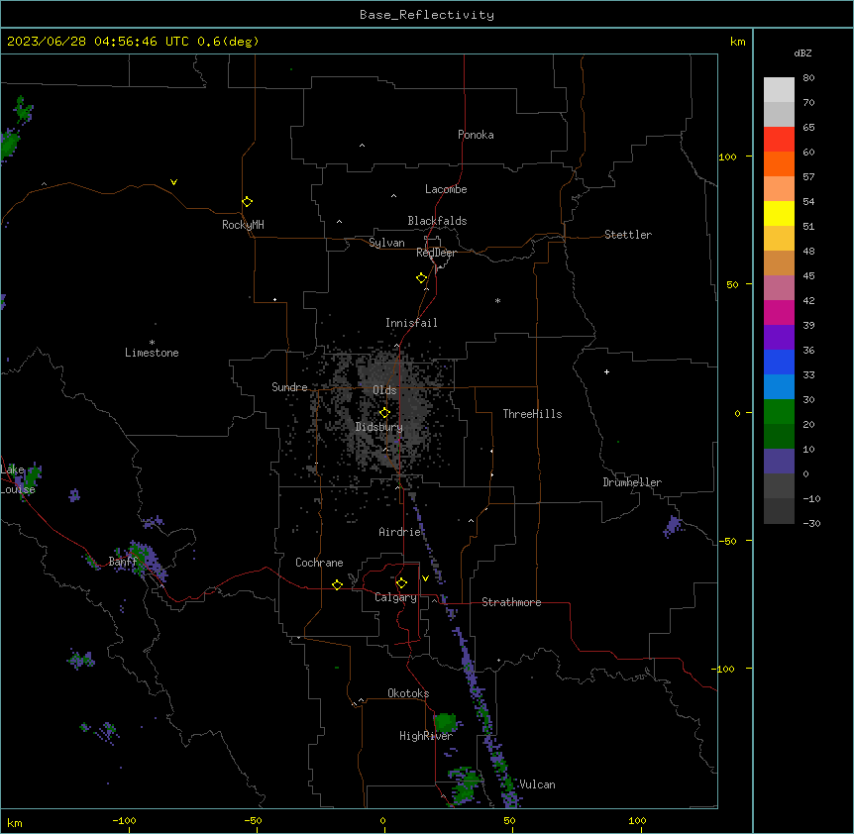Select the Limestone label
The image size is (854, 834).
pos(152,353)
